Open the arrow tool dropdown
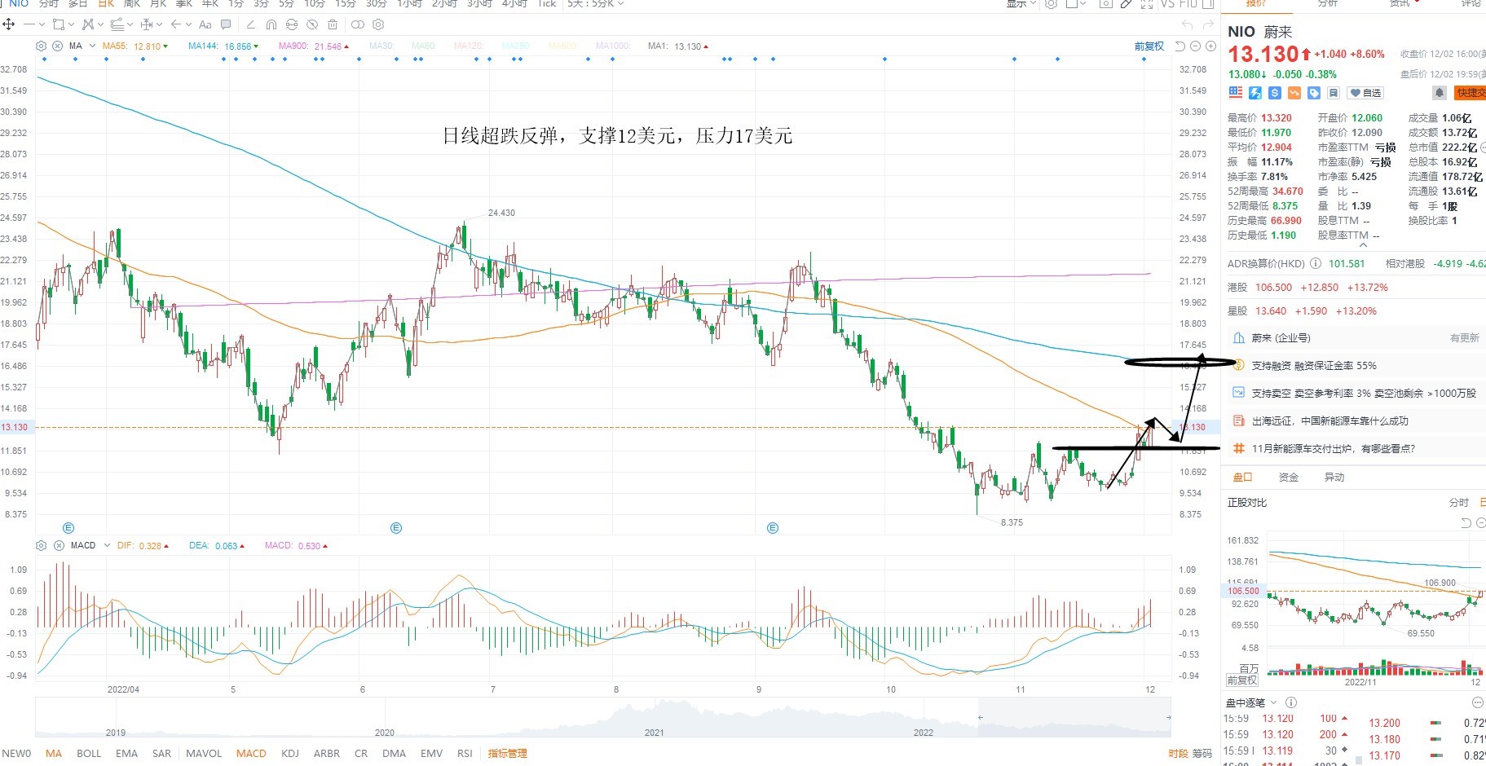Screen dimensions: 1486x766 [188, 24]
